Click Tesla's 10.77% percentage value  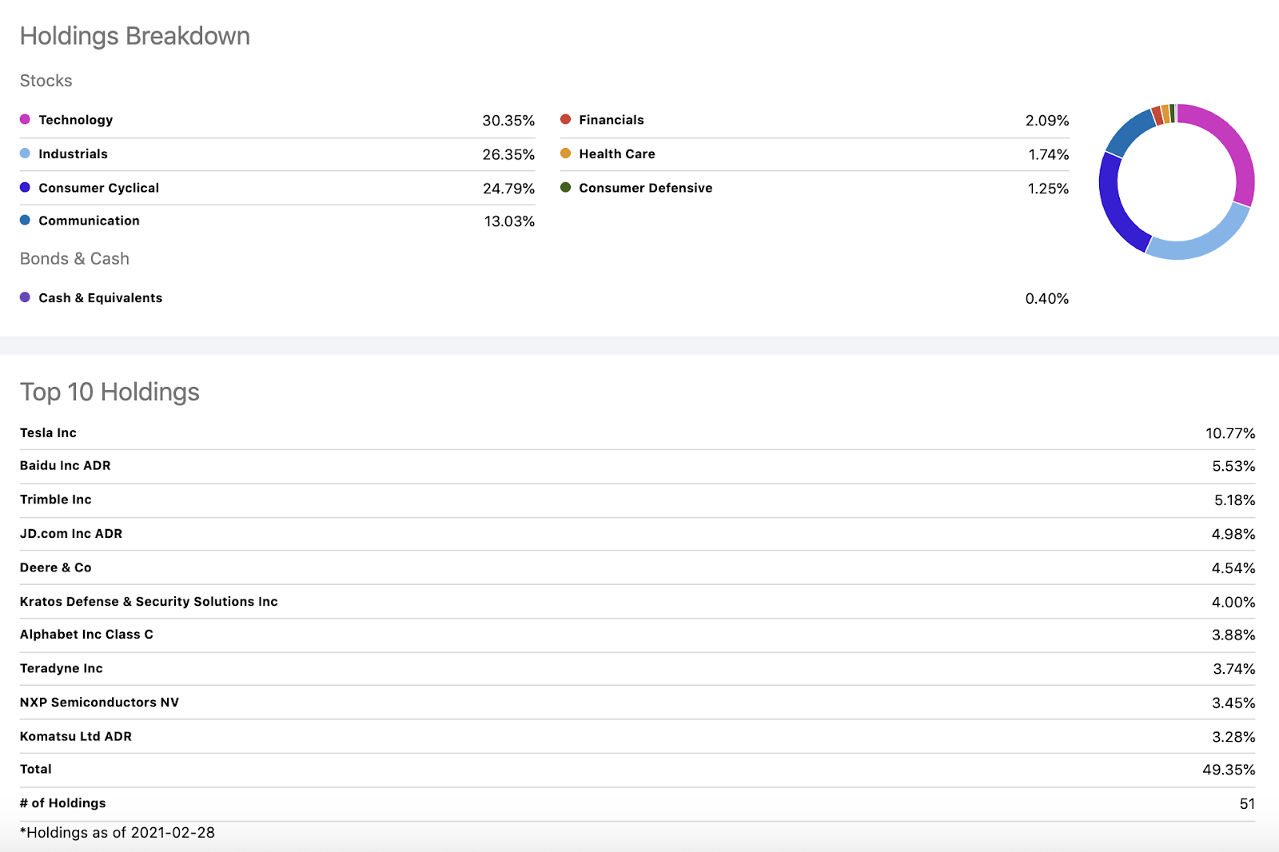point(1229,432)
